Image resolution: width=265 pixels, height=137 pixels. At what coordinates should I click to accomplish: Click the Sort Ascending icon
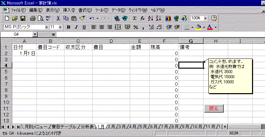pyautogui.click(x=151, y=18)
